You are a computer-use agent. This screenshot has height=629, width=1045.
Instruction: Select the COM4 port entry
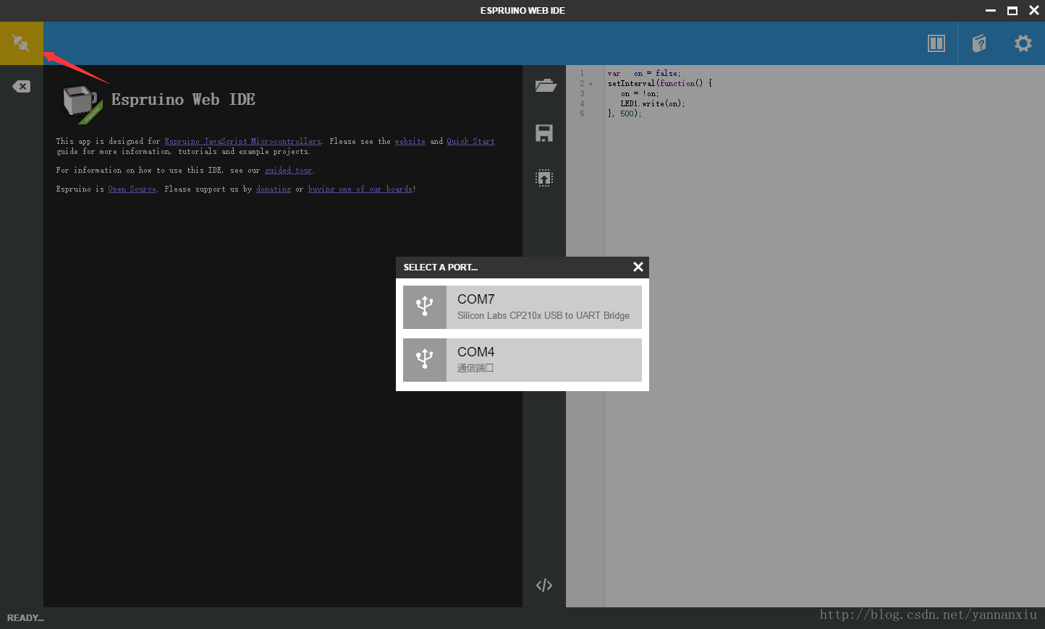pyautogui.click(x=522, y=360)
